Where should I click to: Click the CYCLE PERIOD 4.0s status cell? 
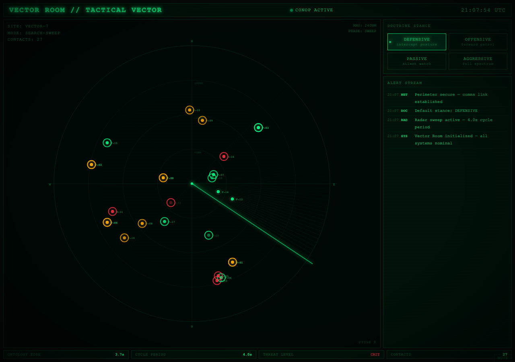pos(194,355)
